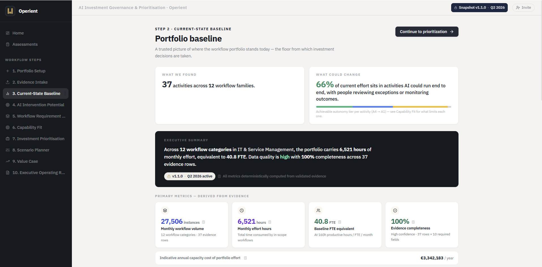Click the check-circle icon on Evidence completeness card
The width and height of the screenshot is (542, 267).
coord(395,210)
